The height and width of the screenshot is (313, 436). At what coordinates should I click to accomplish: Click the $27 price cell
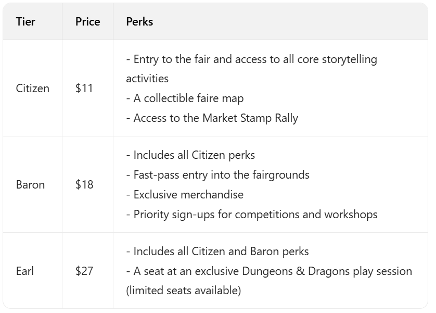tap(84, 271)
